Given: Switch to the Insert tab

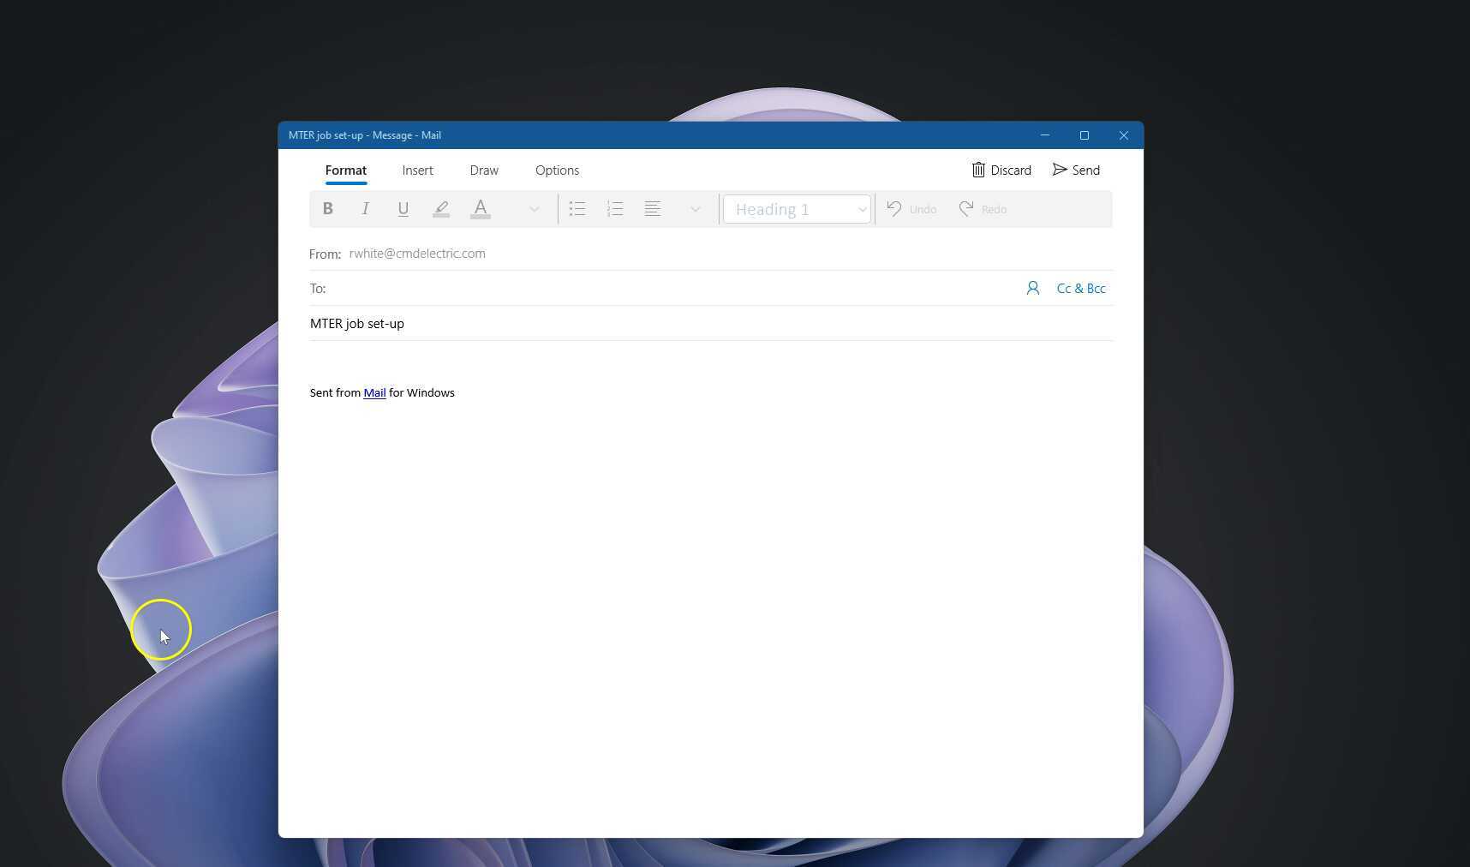Looking at the screenshot, I should (417, 170).
